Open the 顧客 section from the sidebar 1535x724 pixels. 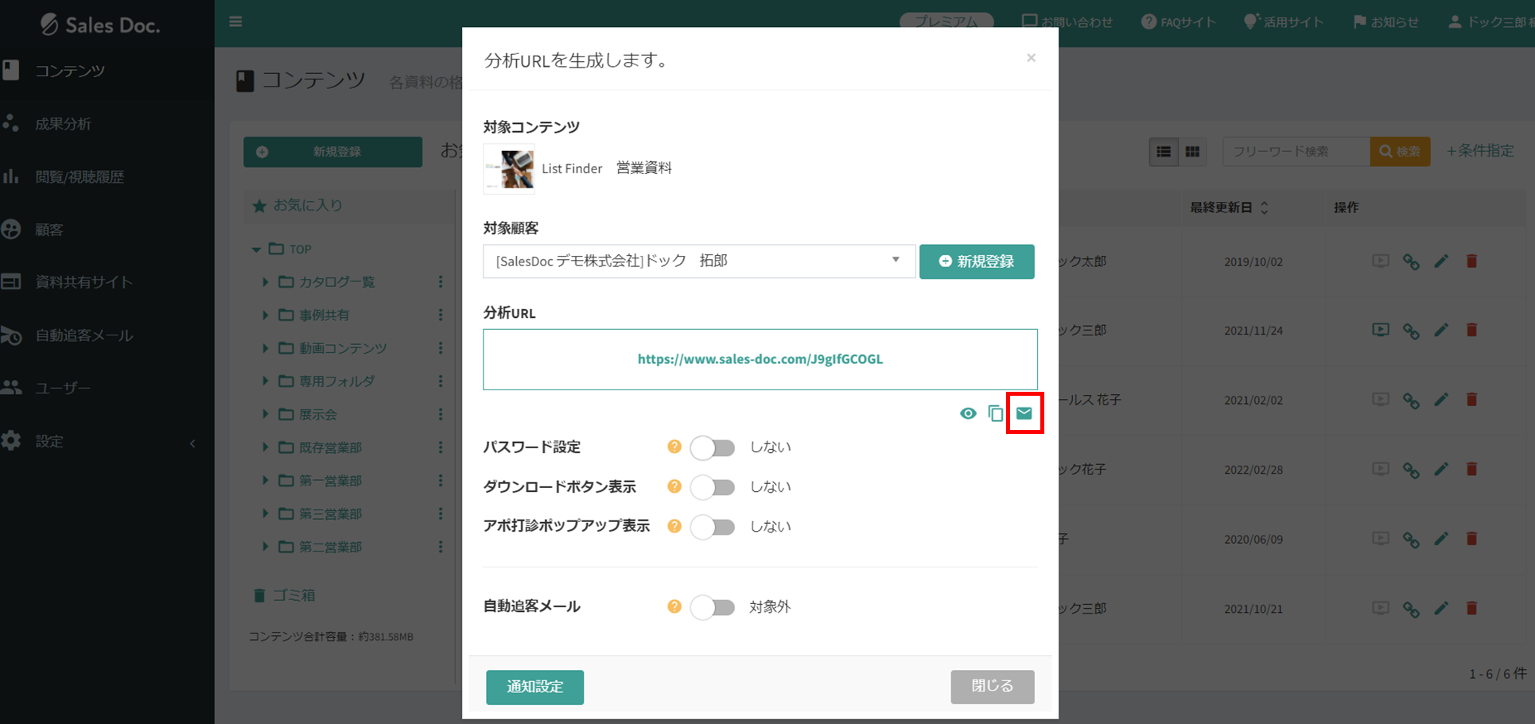click(x=49, y=229)
